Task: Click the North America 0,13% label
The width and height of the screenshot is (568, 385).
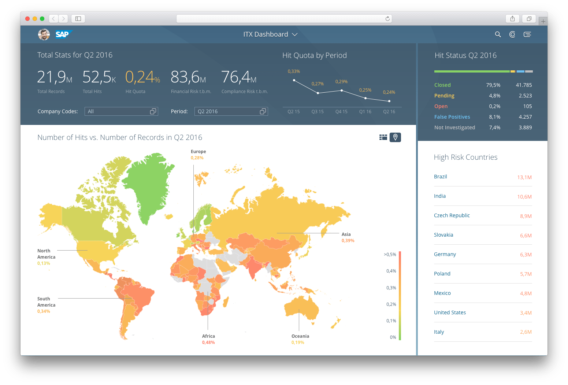Action: pyautogui.click(x=46, y=257)
